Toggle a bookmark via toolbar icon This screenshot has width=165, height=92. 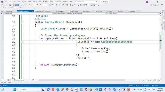click(89, 5)
